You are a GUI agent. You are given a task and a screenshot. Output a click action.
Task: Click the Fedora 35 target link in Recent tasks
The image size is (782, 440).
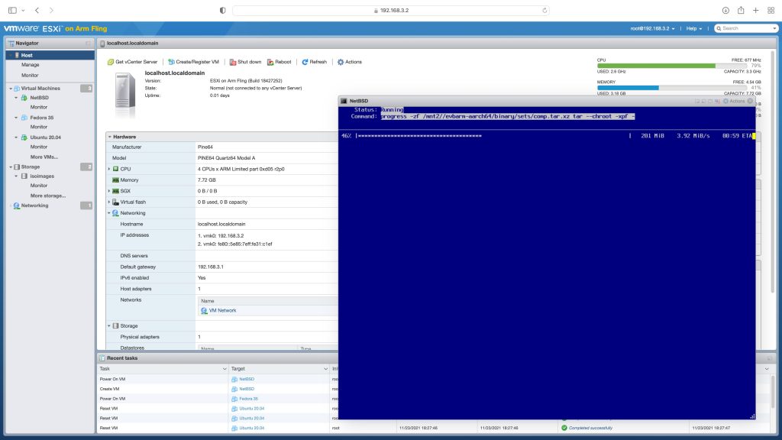pos(247,399)
